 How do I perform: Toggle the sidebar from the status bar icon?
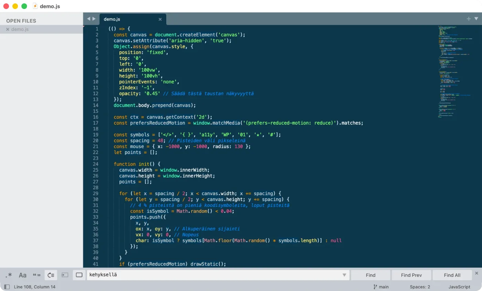7,287
